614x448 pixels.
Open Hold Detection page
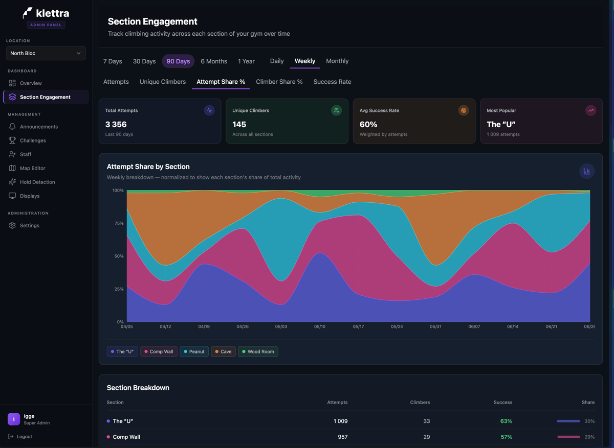[46, 182]
